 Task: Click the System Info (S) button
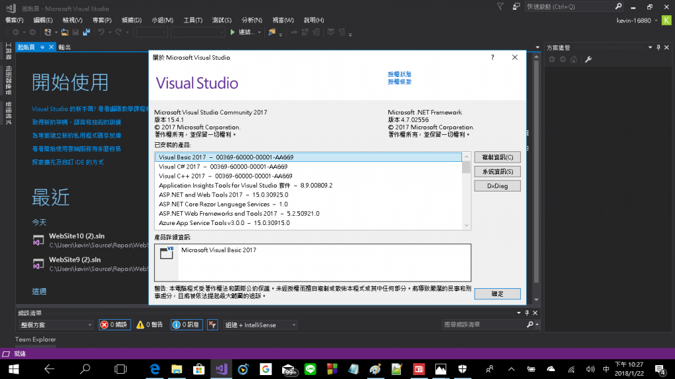click(497, 172)
